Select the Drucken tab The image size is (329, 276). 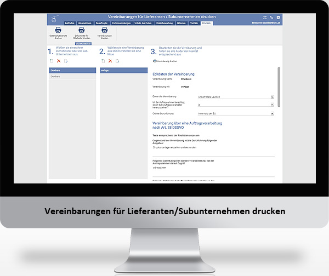coord(207,23)
